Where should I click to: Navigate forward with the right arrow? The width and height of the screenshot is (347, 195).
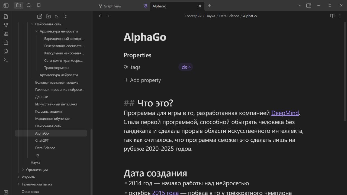click(108, 16)
